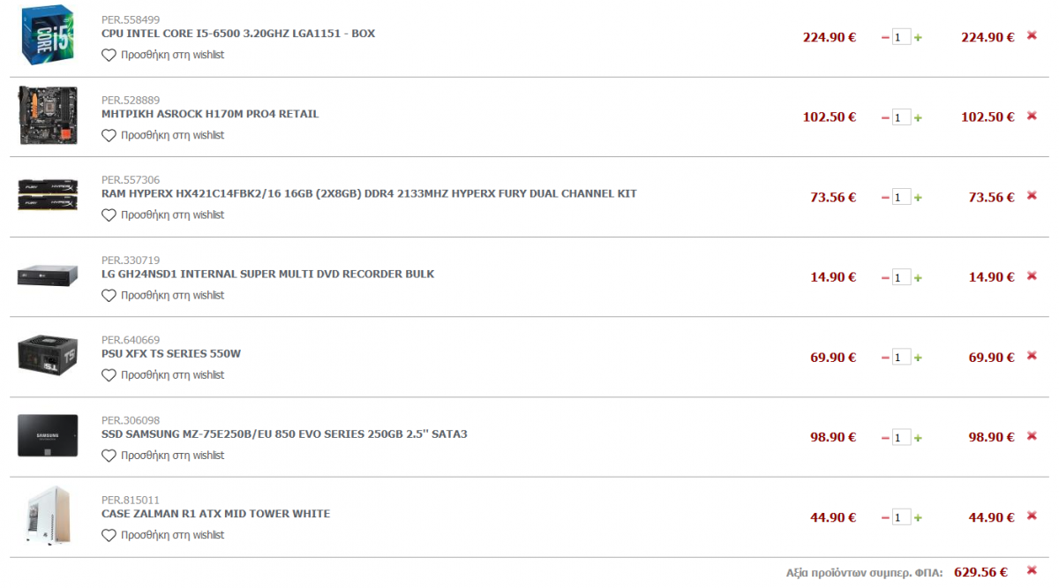Image resolution: width=1059 pixels, height=588 pixels.
Task: Click the Zalman white case thumbnail
Action: click(x=48, y=516)
